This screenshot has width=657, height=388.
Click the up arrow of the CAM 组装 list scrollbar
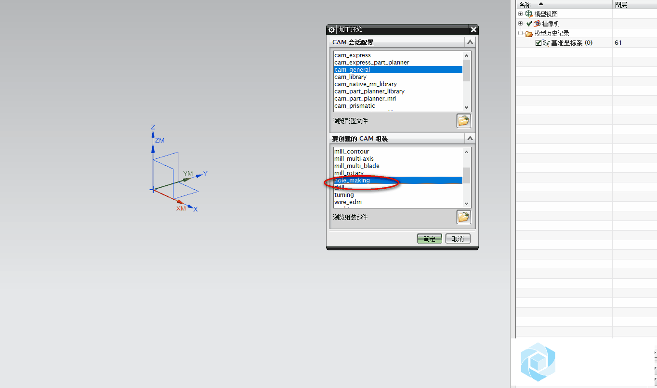point(466,152)
